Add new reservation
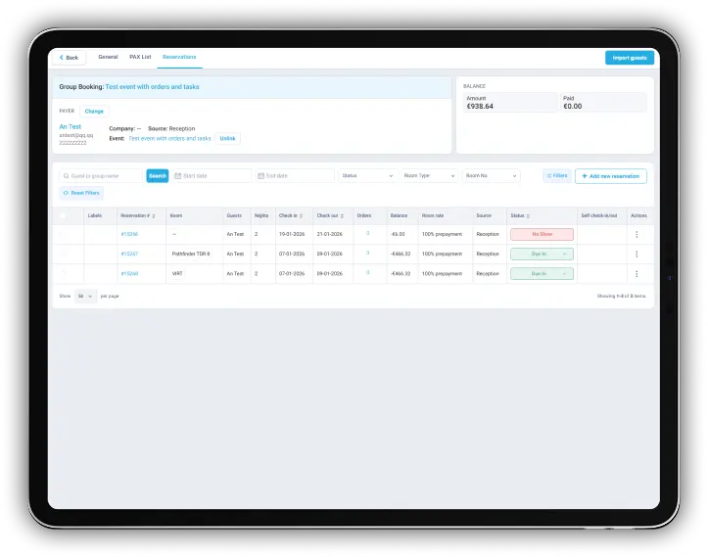708x557 pixels. coord(610,176)
